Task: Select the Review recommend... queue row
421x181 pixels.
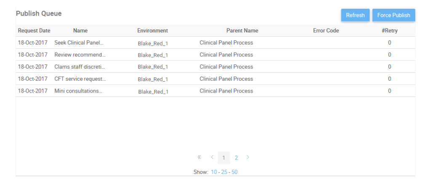Action: (x=80, y=55)
